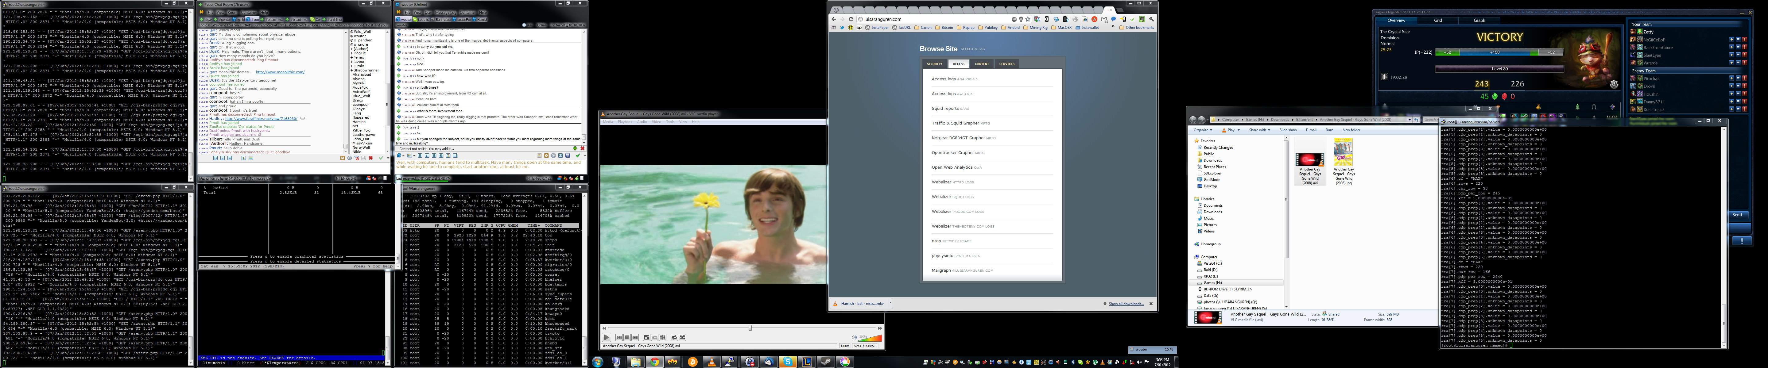The height and width of the screenshot is (368, 1768).
Task: Toggle VLC fullscreen video icon
Action: 646,337
